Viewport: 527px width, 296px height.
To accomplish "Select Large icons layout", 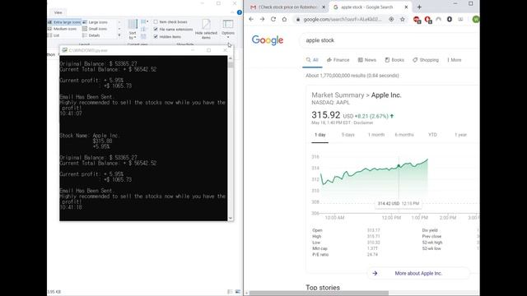I will (96, 22).
